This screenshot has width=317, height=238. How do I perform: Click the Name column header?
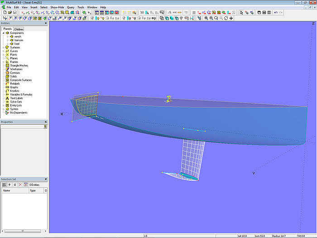tap(7, 191)
